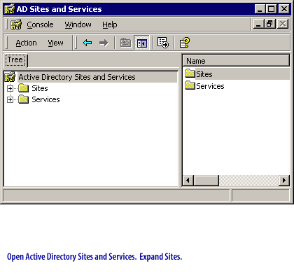Open the Window menu
The width and height of the screenshot is (294, 280).
[78, 24]
